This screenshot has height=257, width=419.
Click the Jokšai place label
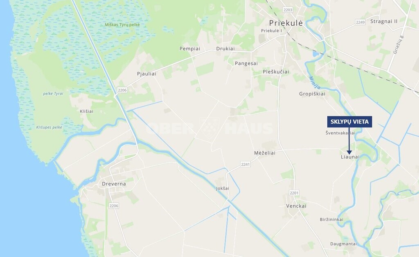pos(223,188)
